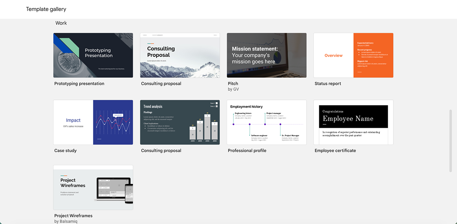
Task: Click the "by Balsamiq" attribution text
Action: [65, 221]
